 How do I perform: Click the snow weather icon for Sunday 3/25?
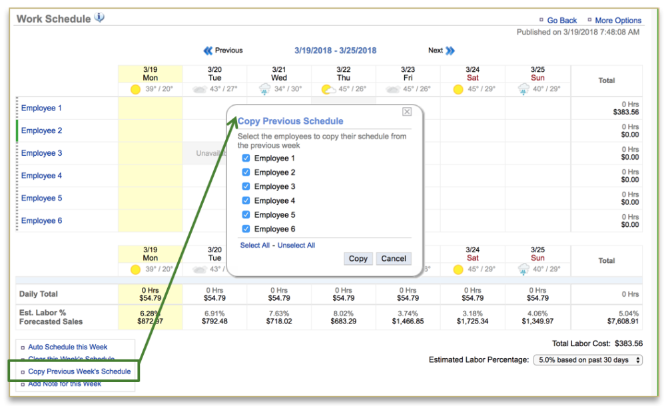tap(523, 90)
